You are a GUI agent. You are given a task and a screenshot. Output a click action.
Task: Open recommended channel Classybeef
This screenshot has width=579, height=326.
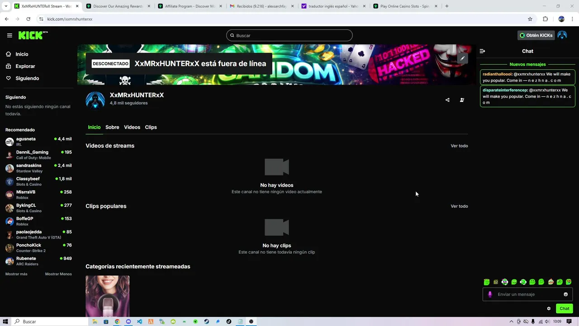tap(38, 181)
